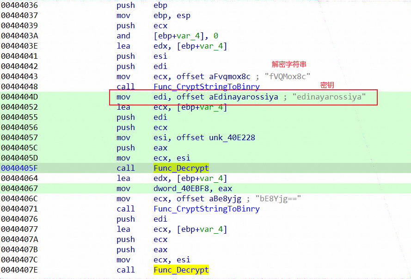The height and width of the screenshot is (279, 411).
Task: Click push edi at address 00404076
Action: (x=142, y=219)
